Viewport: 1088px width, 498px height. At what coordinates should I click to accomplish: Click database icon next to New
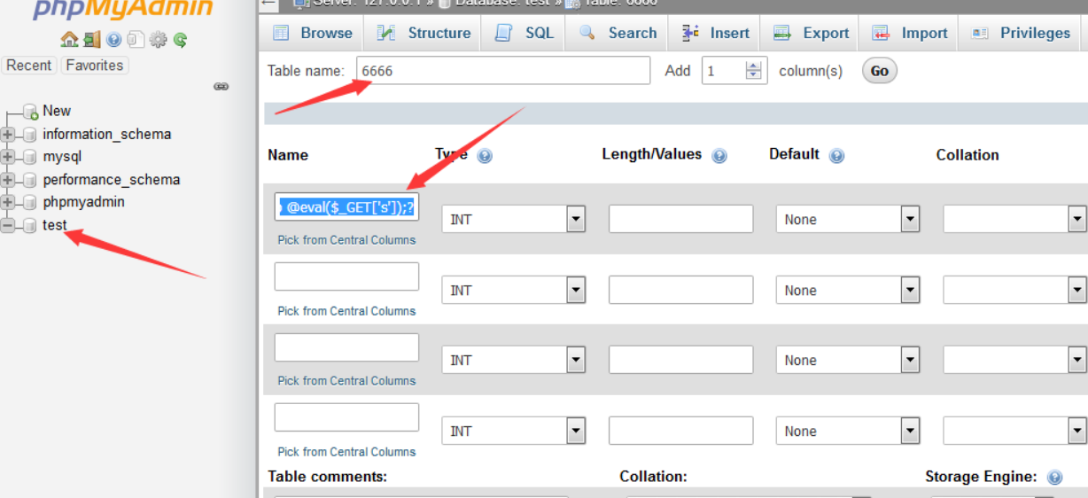click(31, 112)
